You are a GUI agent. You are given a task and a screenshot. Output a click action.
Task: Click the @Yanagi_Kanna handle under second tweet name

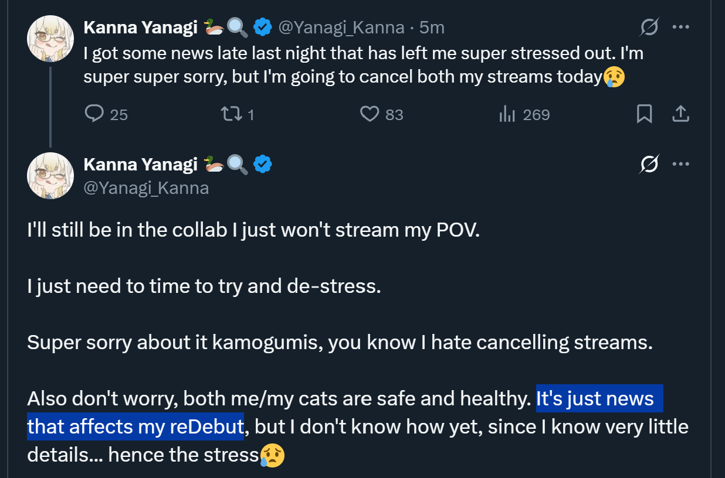click(x=146, y=187)
